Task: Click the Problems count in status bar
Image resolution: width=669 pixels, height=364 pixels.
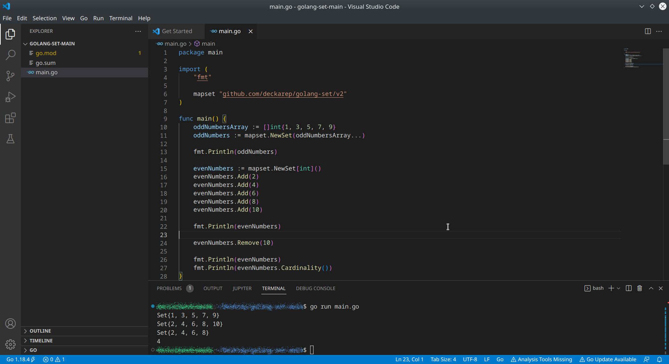Action: tap(54, 359)
